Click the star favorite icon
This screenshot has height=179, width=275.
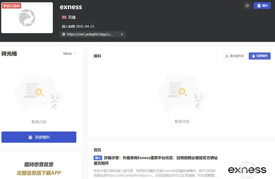247,6
